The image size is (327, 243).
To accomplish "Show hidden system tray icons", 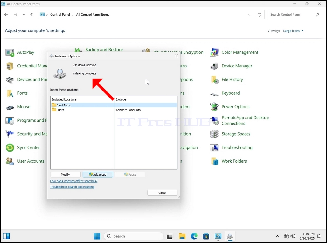I will pos(277,236).
